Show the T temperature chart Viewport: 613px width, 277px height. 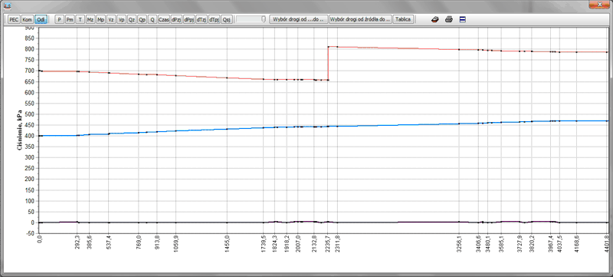(x=80, y=19)
